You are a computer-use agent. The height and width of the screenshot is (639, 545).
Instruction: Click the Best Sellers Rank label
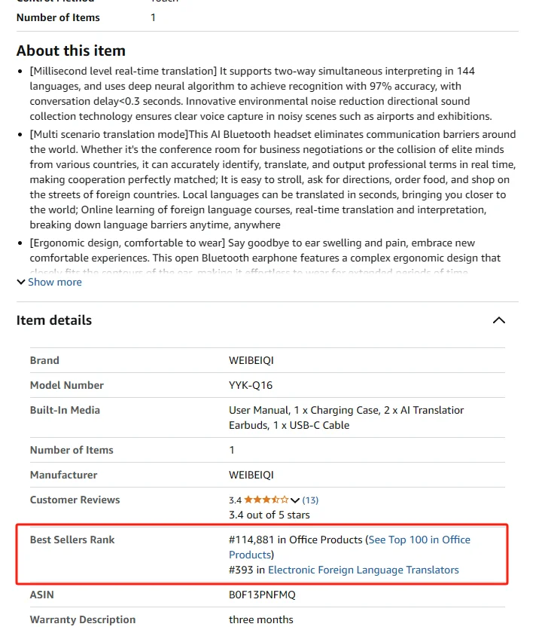(x=72, y=540)
